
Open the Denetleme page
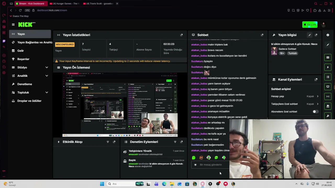point(30,84)
